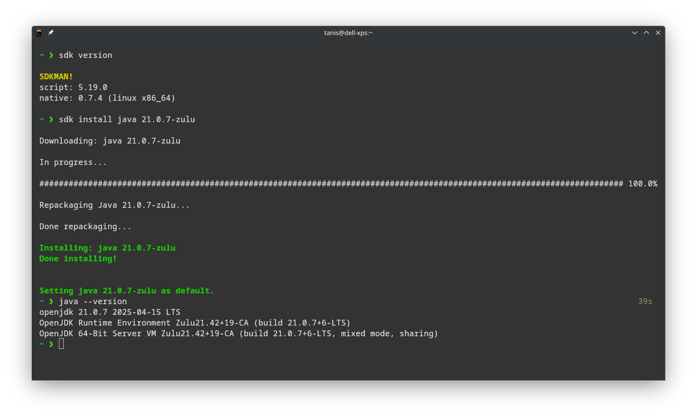Click the empty cursor at last prompt

(x=61, y=344)
